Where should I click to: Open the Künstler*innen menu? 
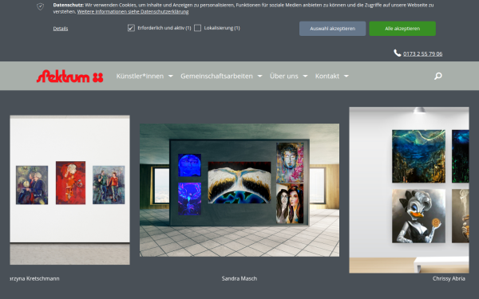point(140,76)
